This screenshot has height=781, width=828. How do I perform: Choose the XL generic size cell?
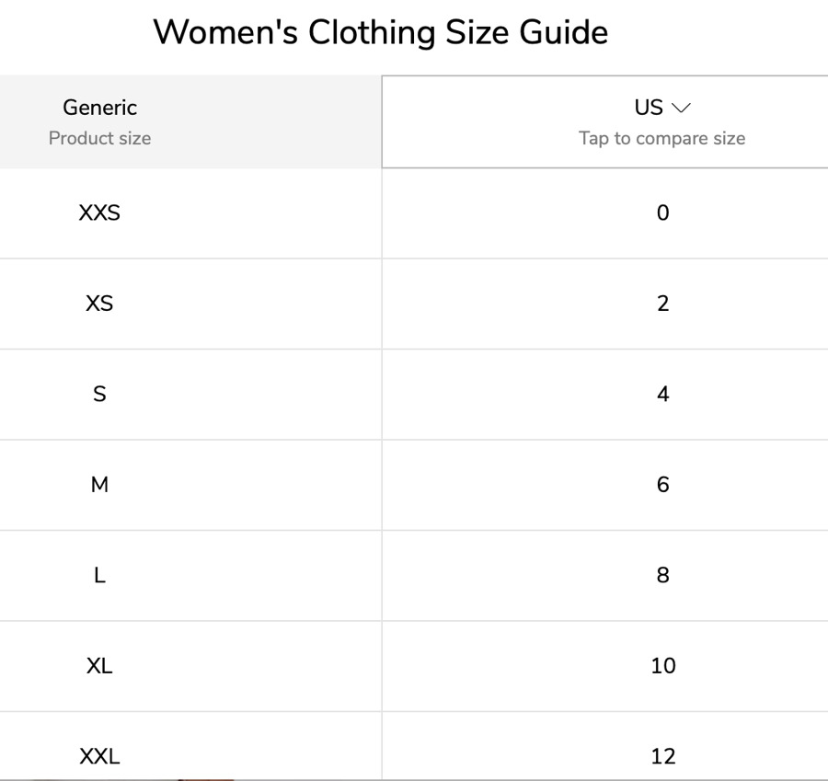point(99,666)
